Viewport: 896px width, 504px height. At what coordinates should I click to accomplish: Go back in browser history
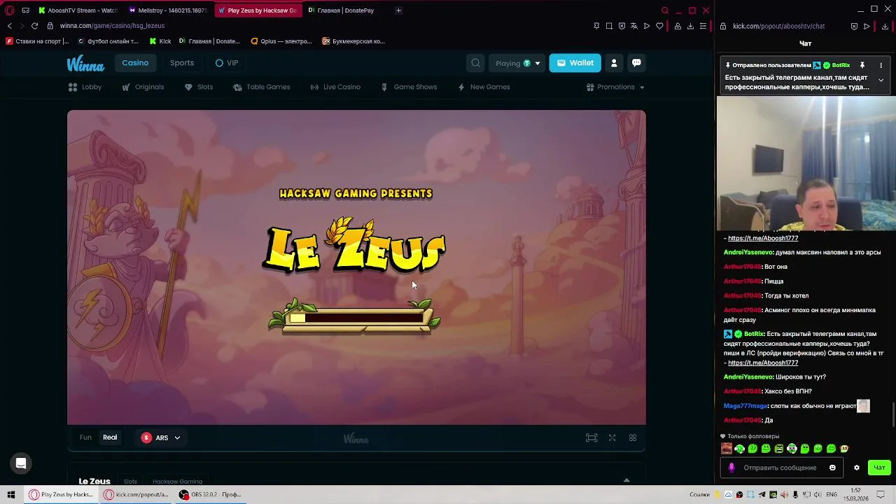pos(9,26)
